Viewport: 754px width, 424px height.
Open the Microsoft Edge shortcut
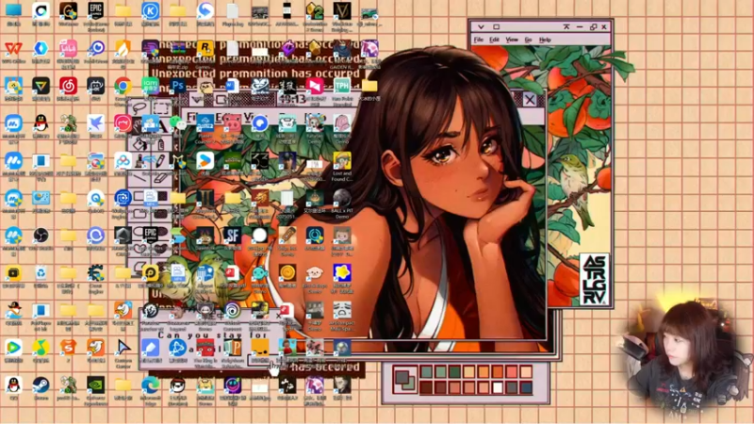tap(151, 385)
